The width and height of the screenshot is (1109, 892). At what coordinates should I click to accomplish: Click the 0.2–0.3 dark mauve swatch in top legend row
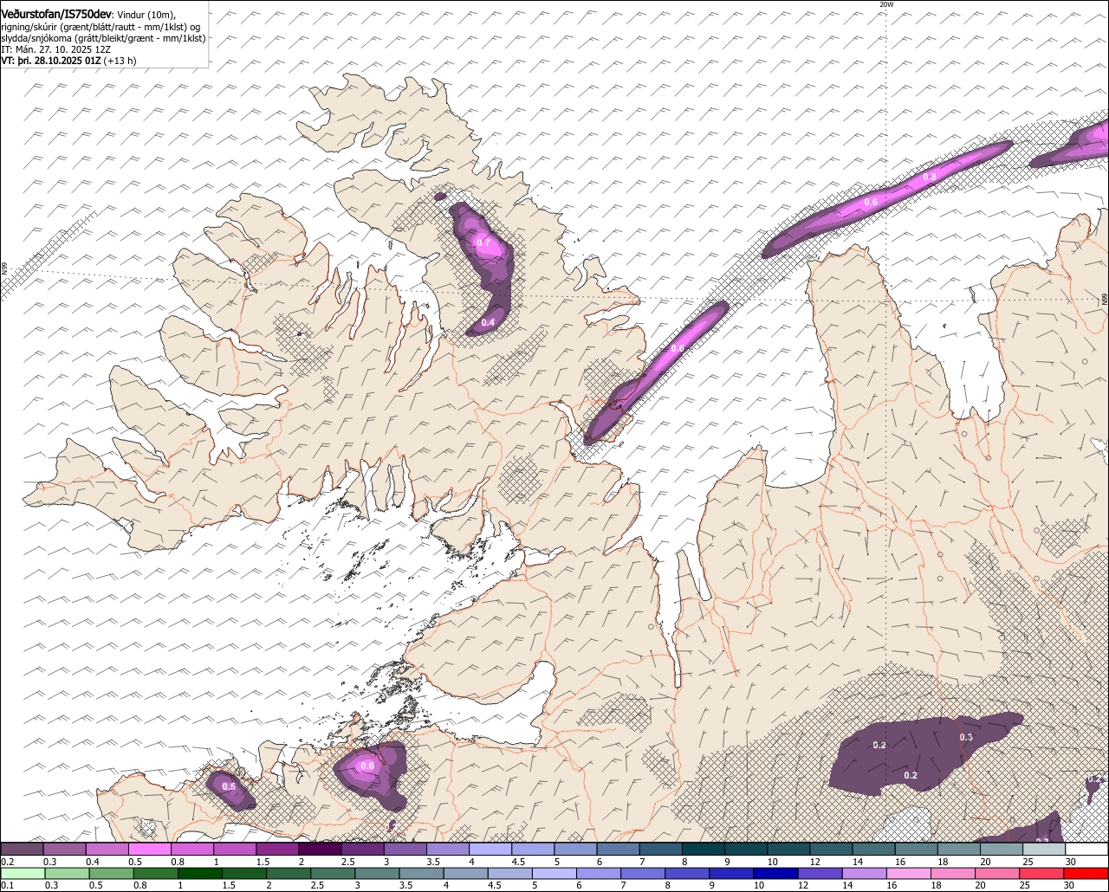pos(23,849)
